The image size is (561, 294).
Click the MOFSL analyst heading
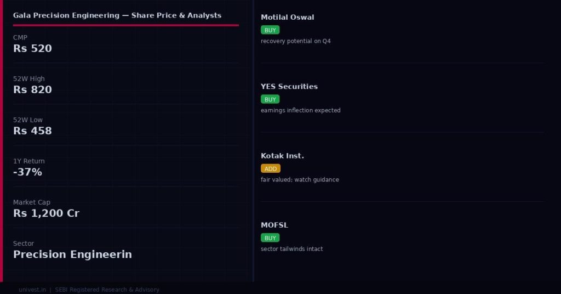tap(274, 225)
